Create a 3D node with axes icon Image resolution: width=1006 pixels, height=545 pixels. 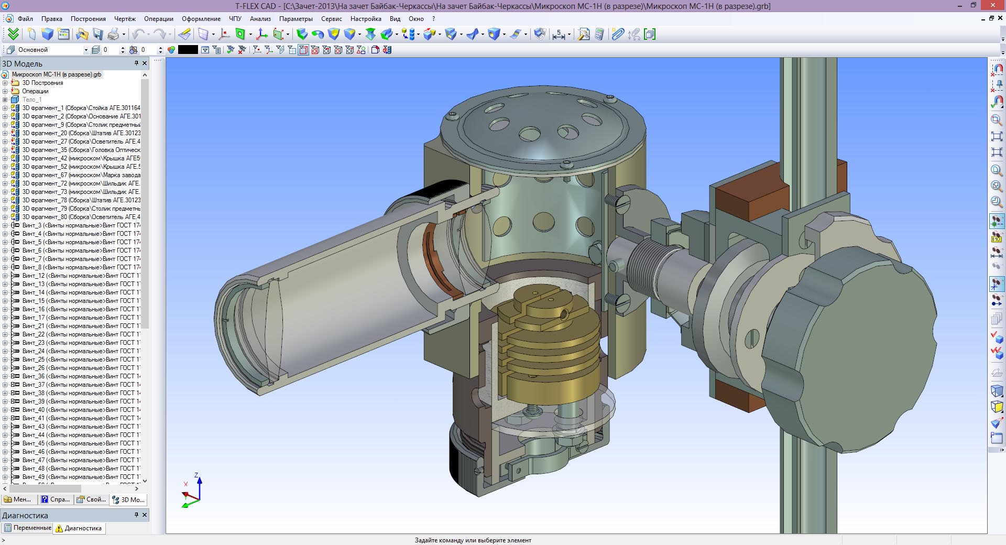[x=224, y=34]
